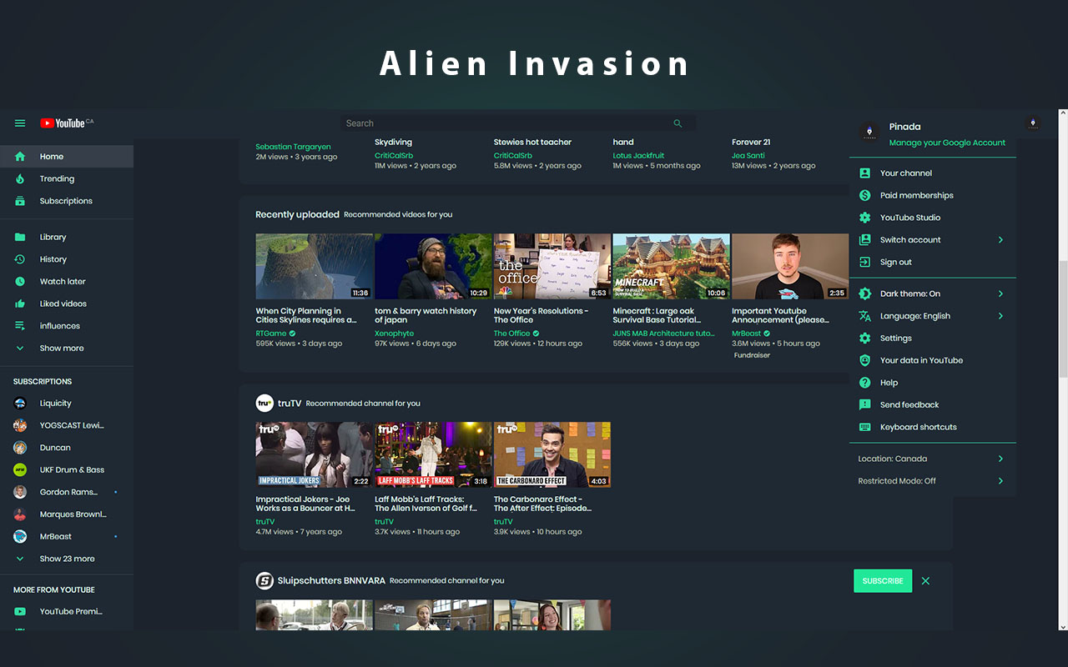Open tom & barry watch history thumbnail

(433, 266)
